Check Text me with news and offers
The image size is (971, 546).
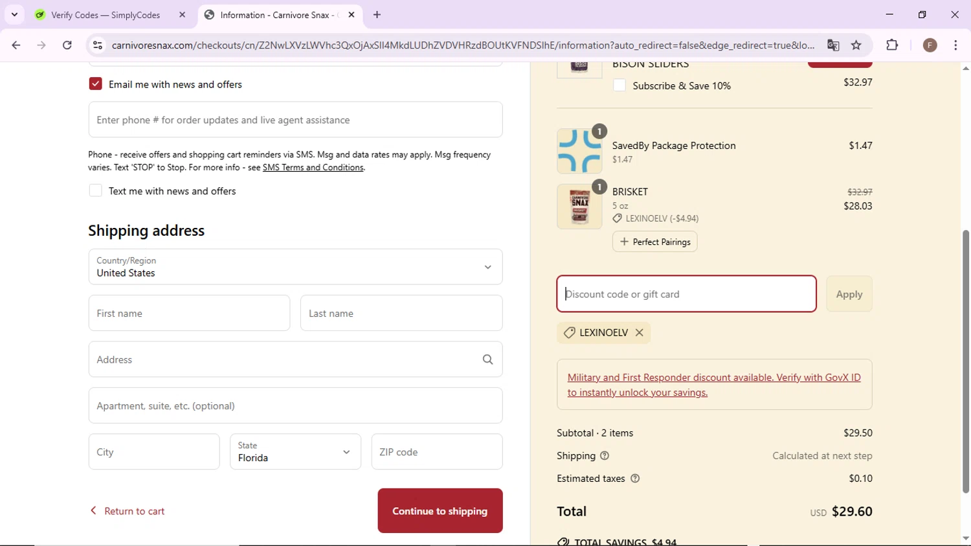(95, 190)
